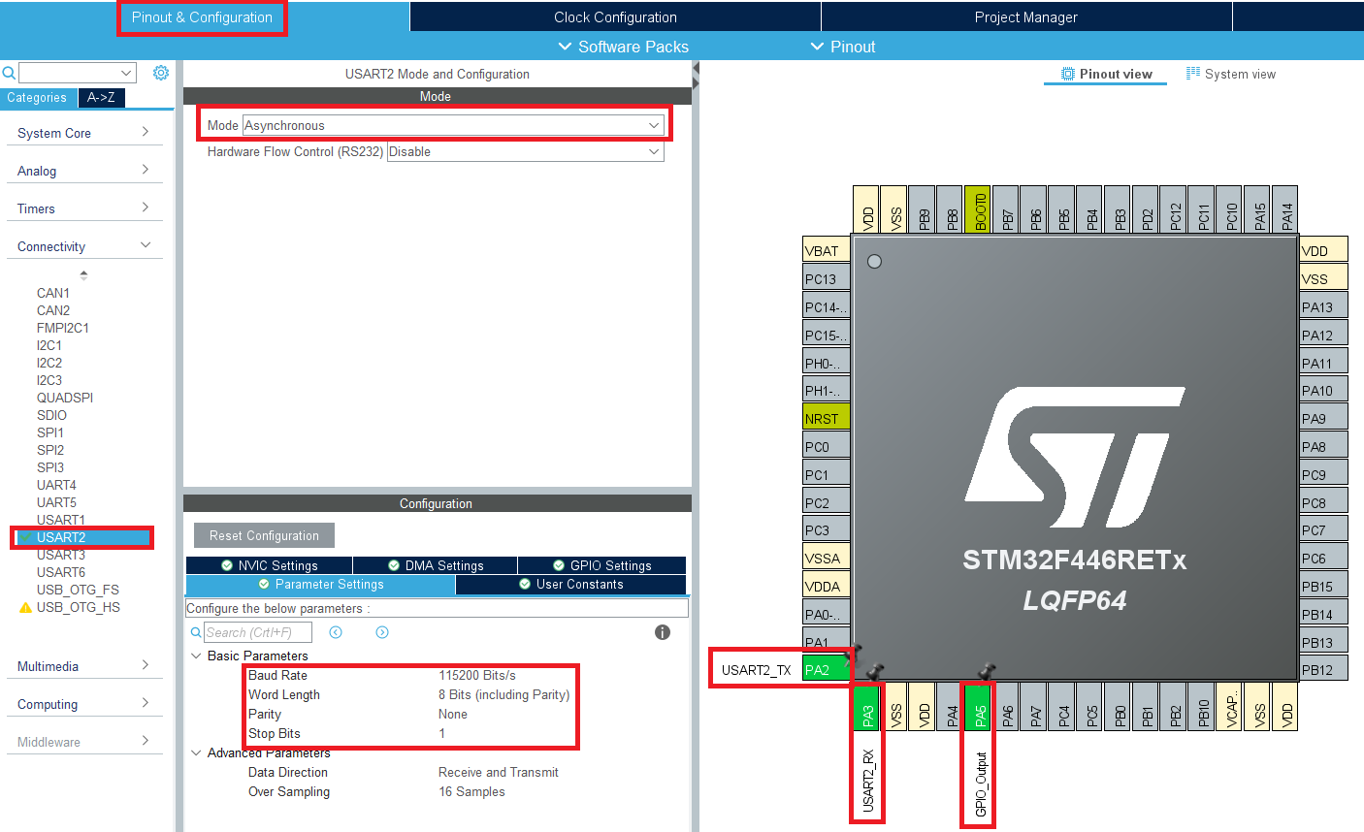Click previous search result arrow icon

point(336,632)
